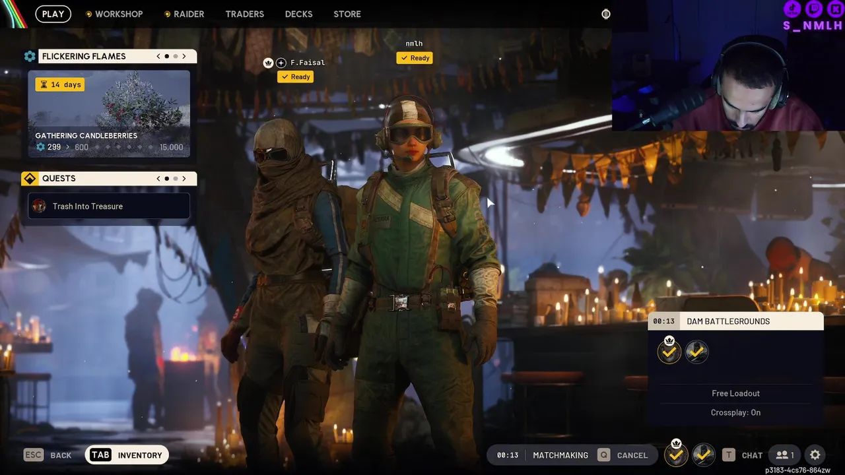Click the build ID text p3183-4cs76-864zw
The width and height of the screenshot is (845, 475).
(797, 470)
